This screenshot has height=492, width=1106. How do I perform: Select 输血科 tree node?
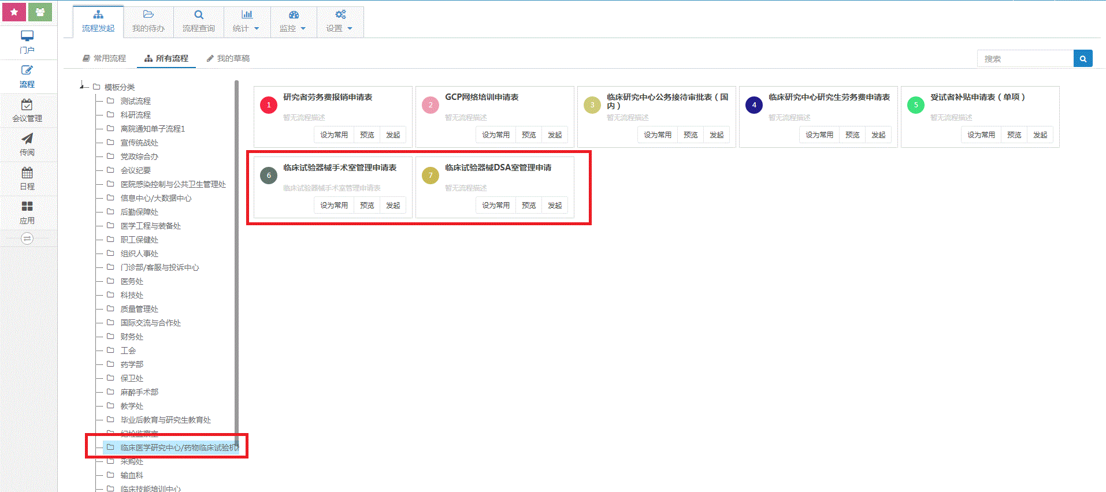tap(132, 475)
